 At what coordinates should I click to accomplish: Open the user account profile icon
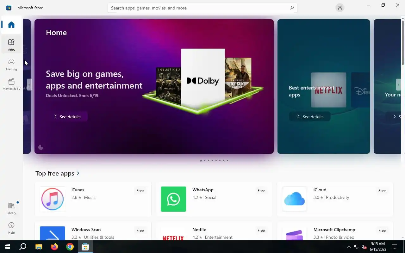click(x=340, y=8)
